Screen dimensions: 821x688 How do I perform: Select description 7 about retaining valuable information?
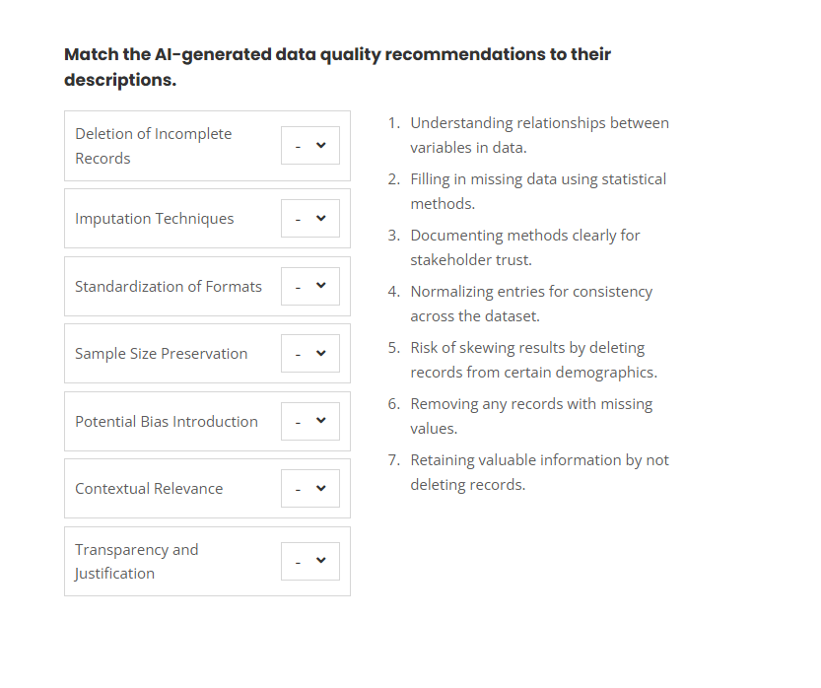(x=540, y=471)
